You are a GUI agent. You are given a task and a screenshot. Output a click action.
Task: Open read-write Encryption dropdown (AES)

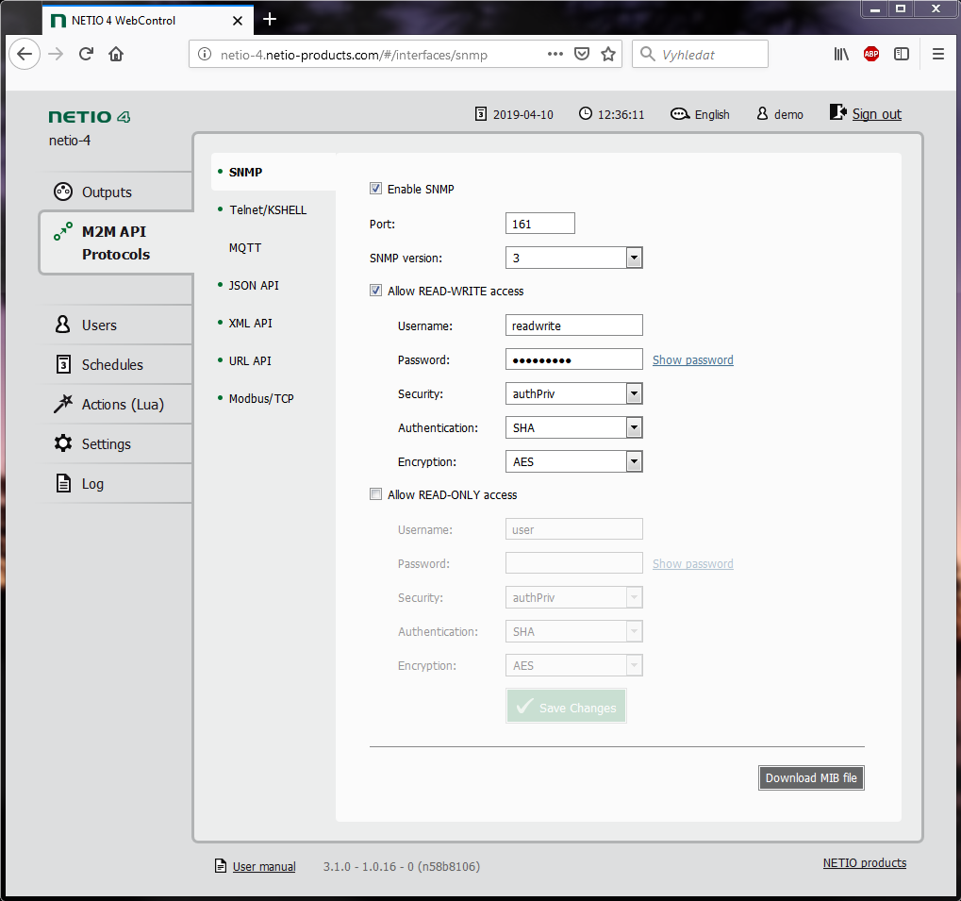point(573,461)
